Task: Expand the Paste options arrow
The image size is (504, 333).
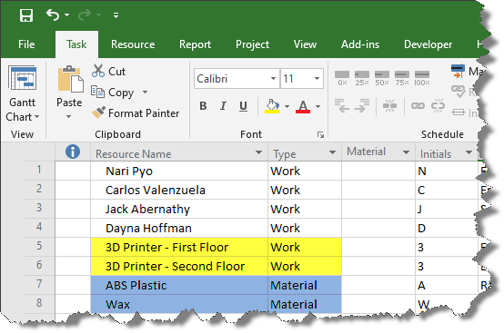Action: (x=69, y=117)
